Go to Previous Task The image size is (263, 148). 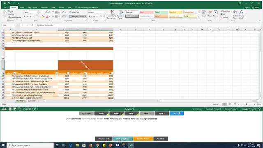click(104, 139)
